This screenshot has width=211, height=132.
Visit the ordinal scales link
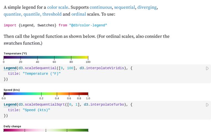click(x=78, y=14)
